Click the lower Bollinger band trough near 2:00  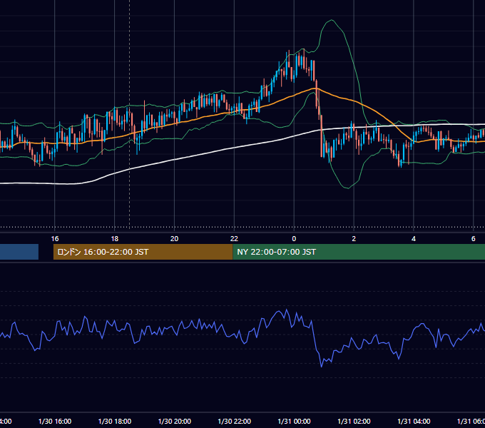[348, 188]
